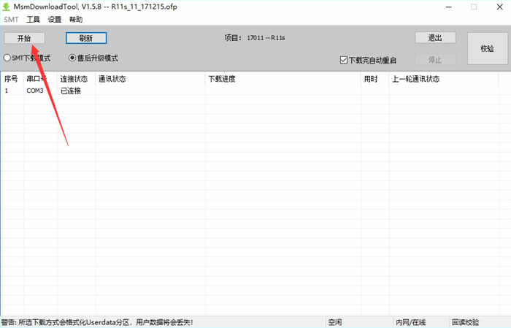Open the 帮助 menu
Image resolution: width=511 pixels, height=328 pixels.
76,20
